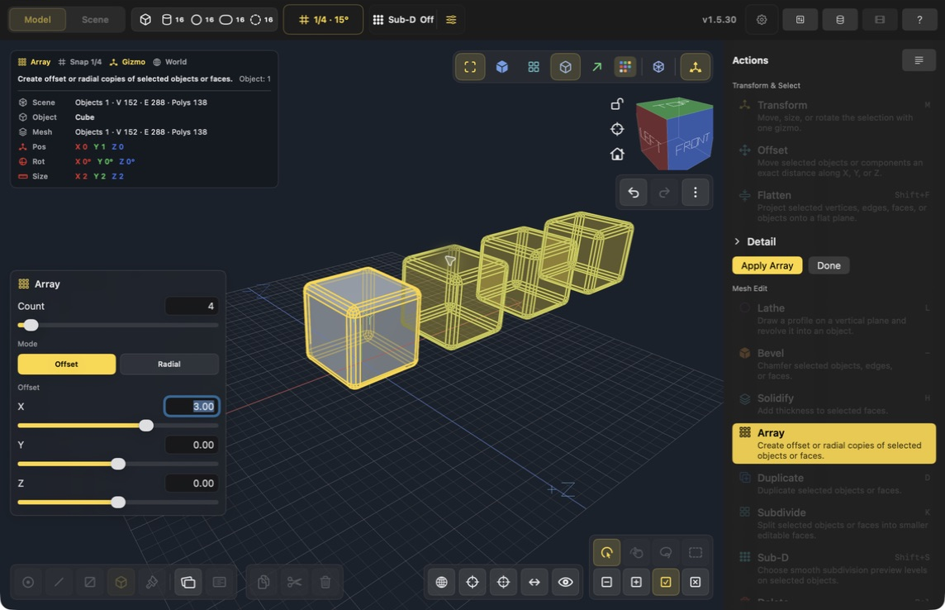Screen dimensions: 945x610
Task: Click the minus deselect box icon
Action: pos(606,582)
